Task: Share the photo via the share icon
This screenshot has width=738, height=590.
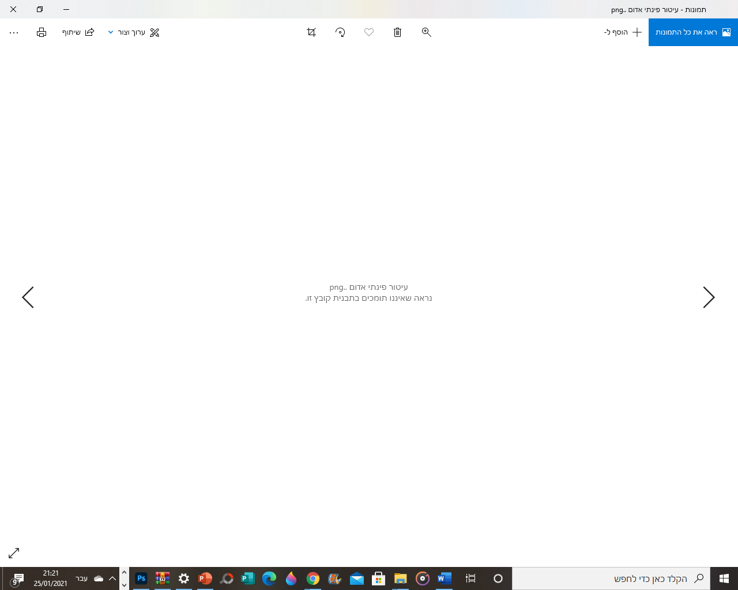Action: (89, 32)
